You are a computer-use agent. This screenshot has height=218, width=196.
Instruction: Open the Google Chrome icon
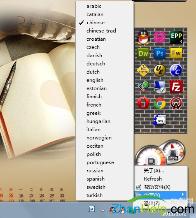click(160, 103)
